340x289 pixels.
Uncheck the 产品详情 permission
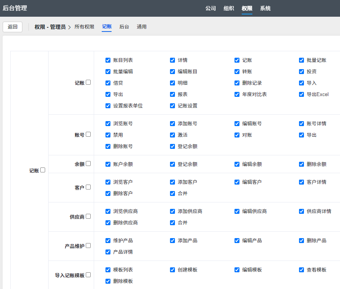click(x=108, y=252)
